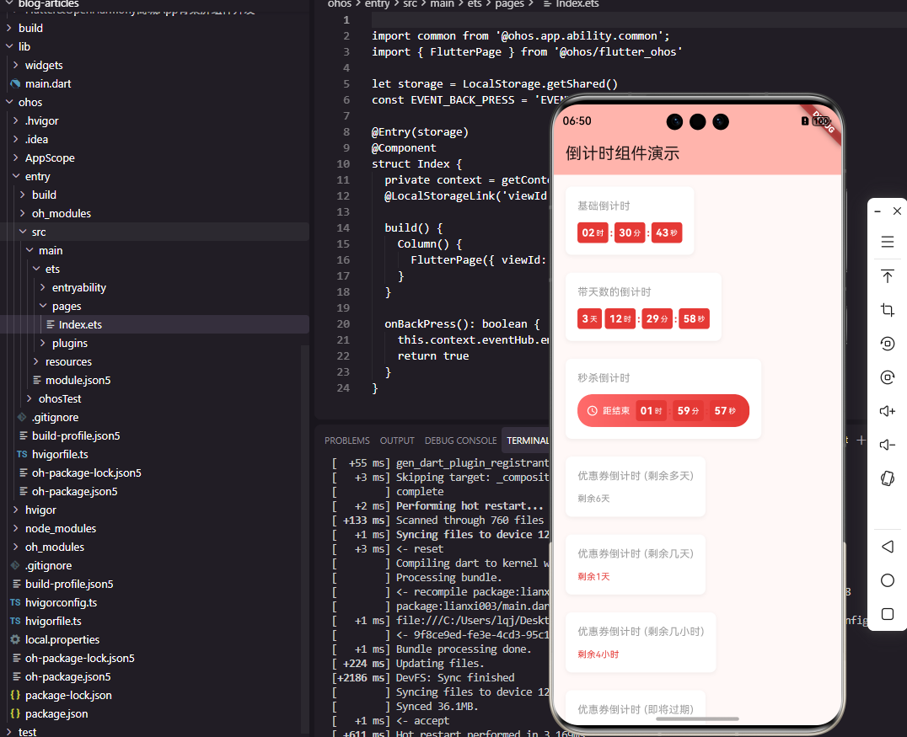Click the braces icon of package.json
Screen dimensions: 907x737
(16, 713)
